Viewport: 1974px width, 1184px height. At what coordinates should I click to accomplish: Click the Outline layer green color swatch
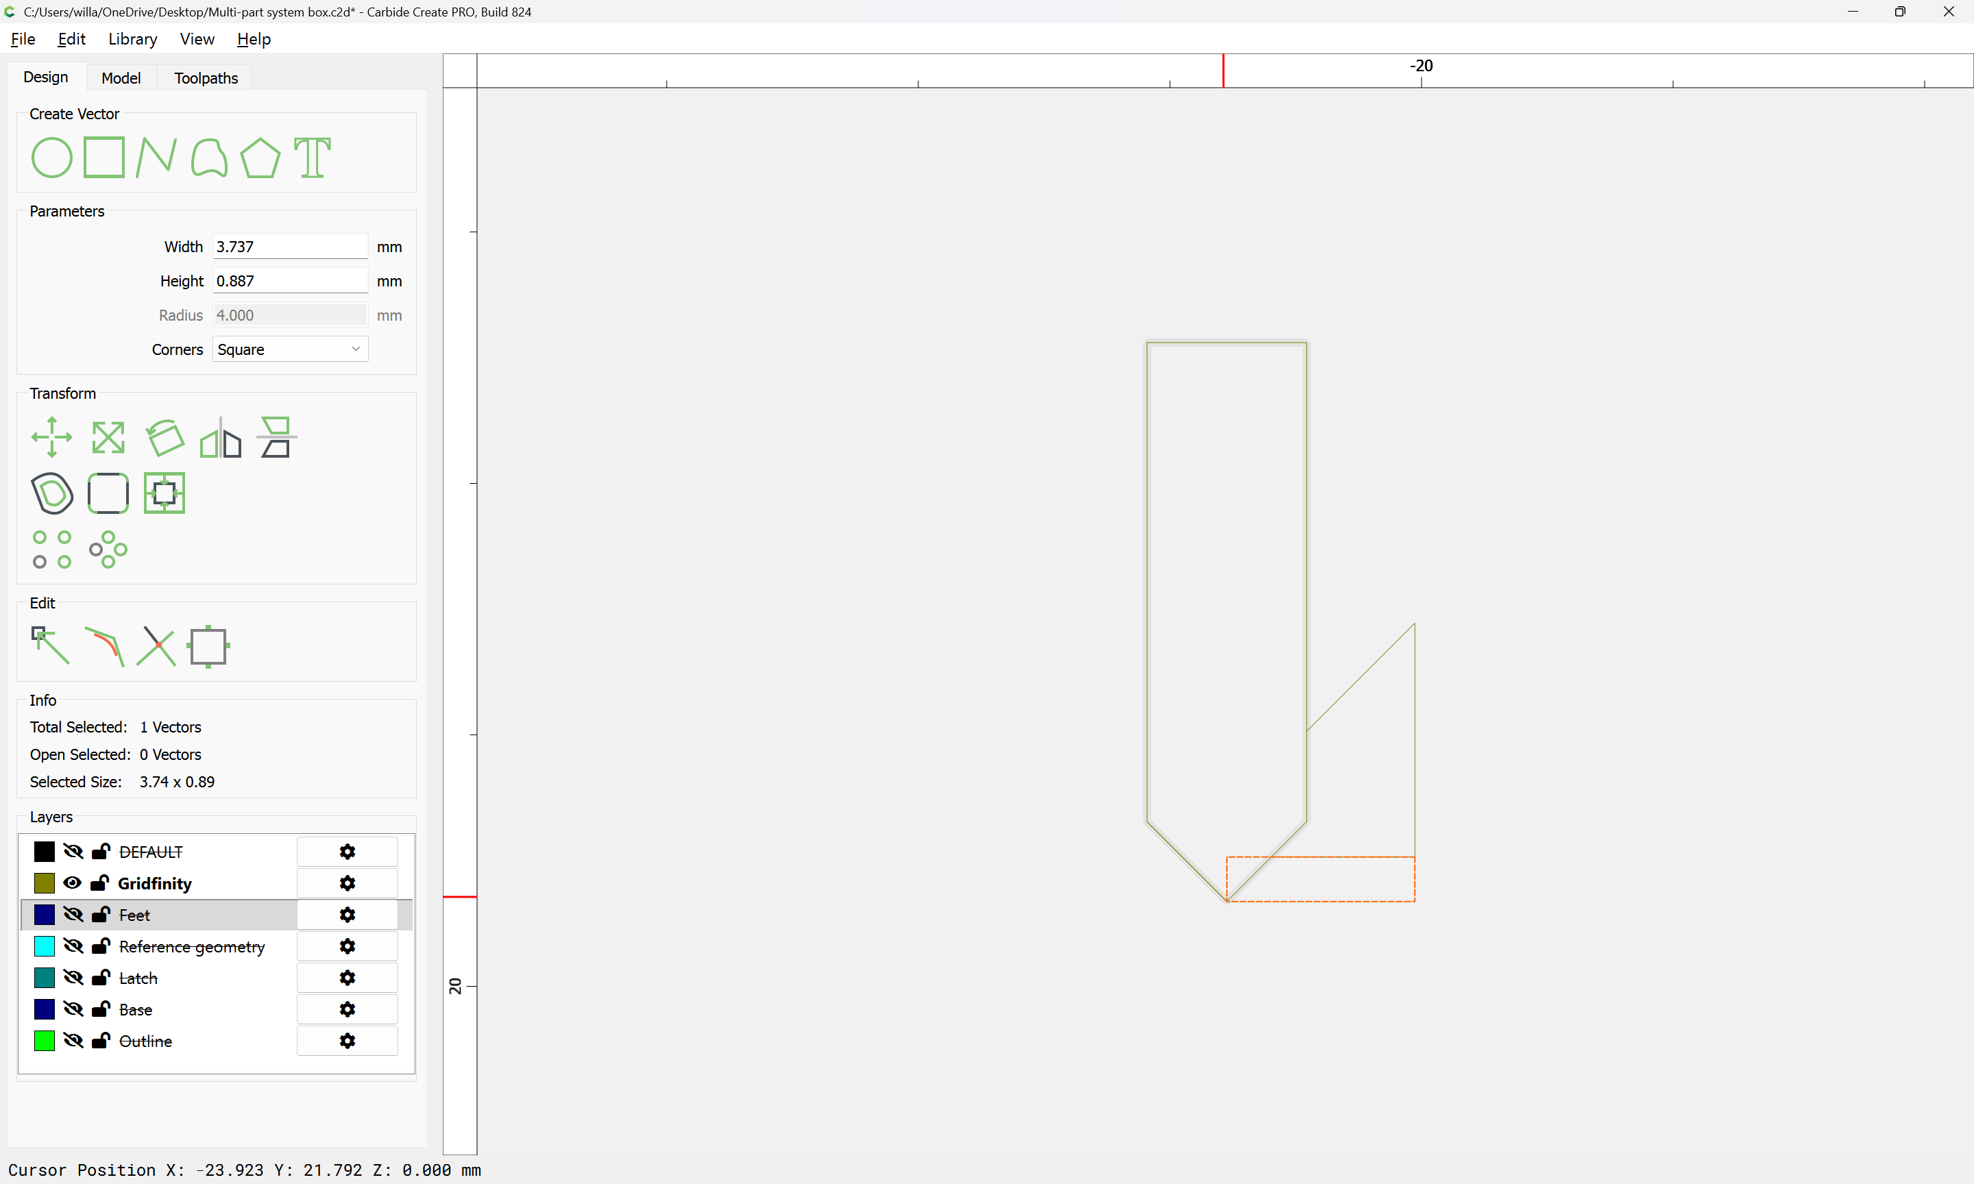pyautogui.click(x=45, y=1040)
